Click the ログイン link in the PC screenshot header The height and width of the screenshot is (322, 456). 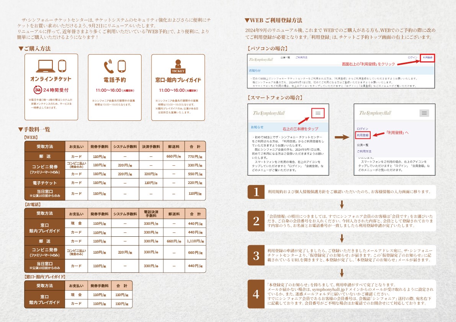click(413, 57)
